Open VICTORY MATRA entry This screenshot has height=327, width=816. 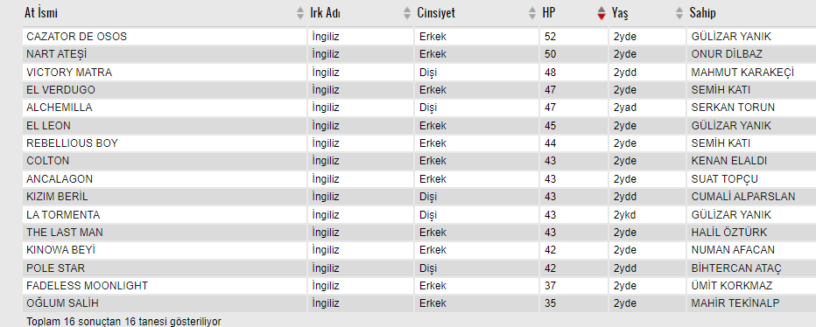point(69,73)
